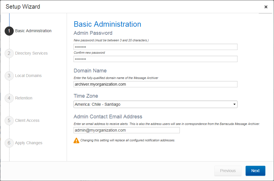Open the Retention step label
The height and width of the screenshot is (181, 274).
pos(24,98)
